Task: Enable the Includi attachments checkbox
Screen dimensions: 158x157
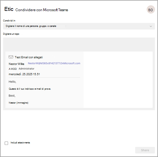Action: 6,143
